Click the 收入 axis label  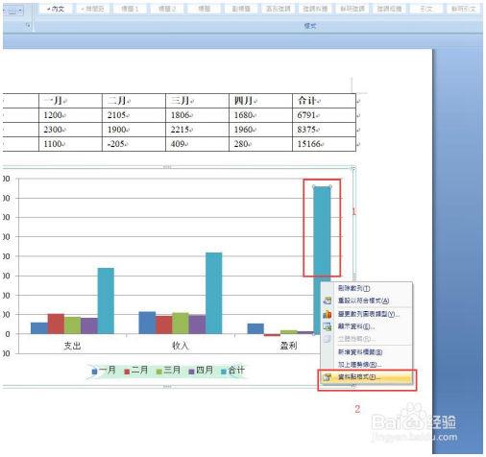pos(181,346)
